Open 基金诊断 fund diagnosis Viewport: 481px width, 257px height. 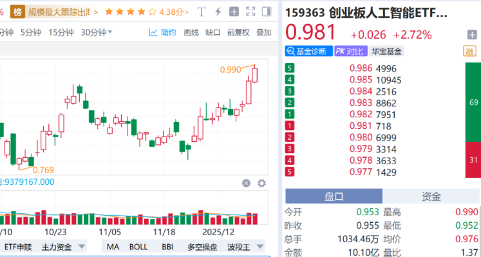tap(308, 52)
